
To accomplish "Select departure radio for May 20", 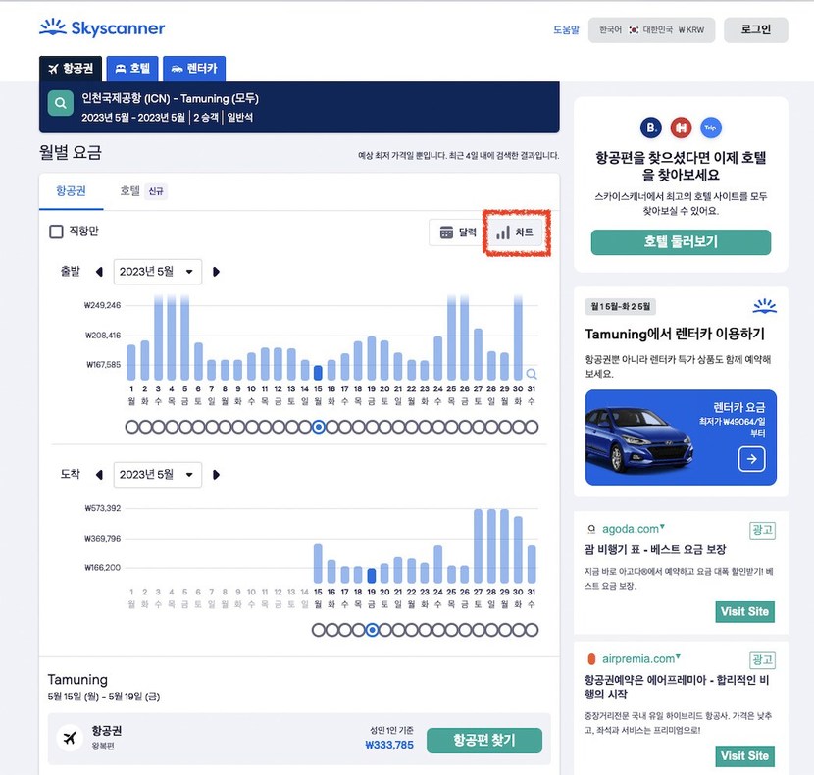I will 384,427.
